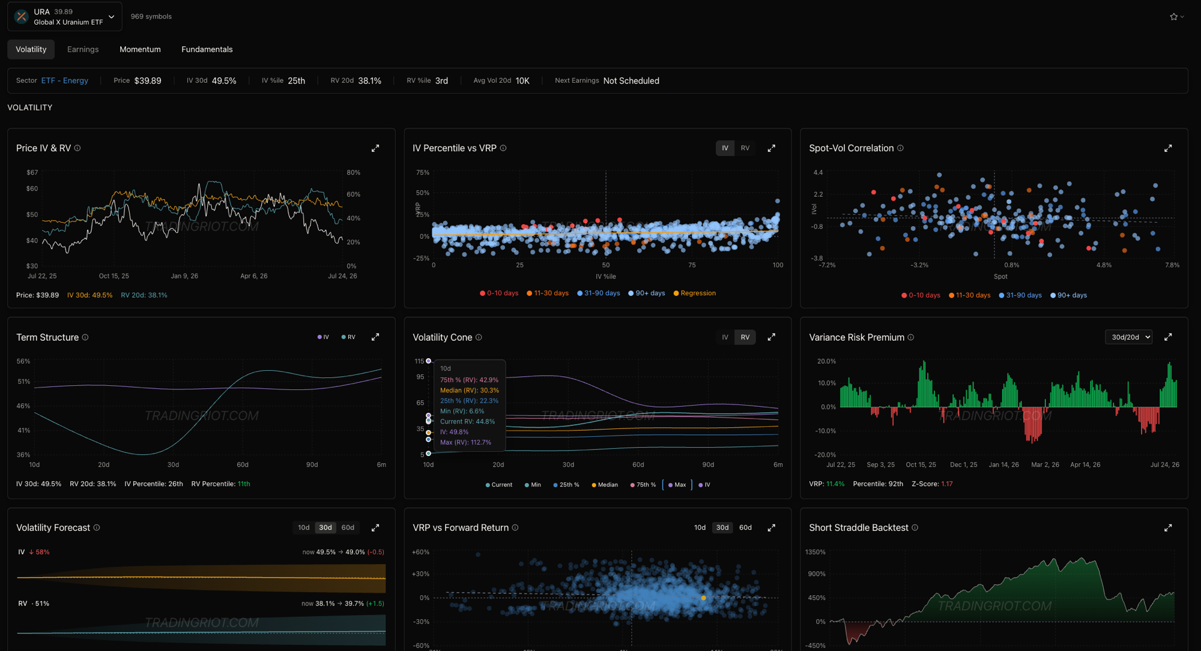Open the ETF - Energy sector link
The width and height of the screenshot is (1201, 651).
(65, 80)
